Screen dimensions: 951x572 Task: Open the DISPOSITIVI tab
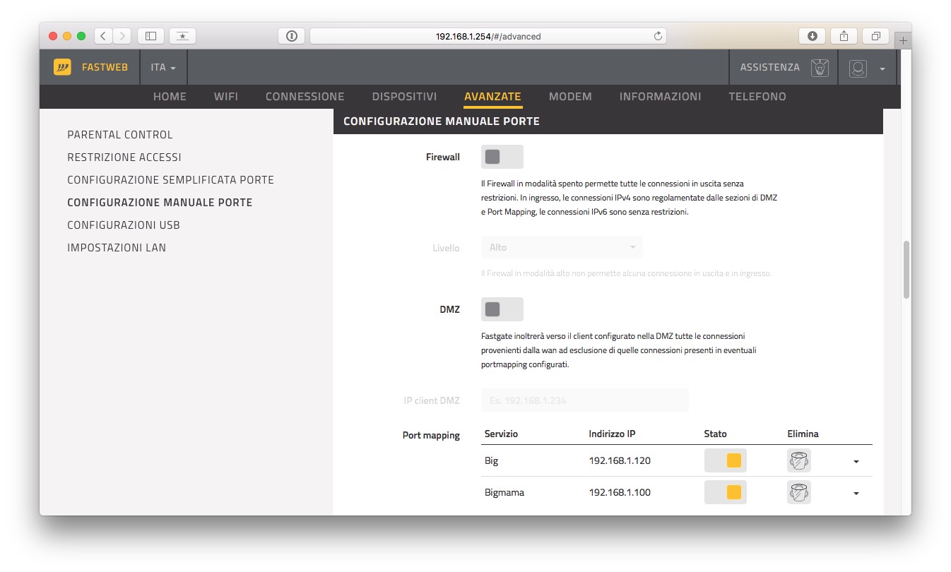(x=405, y=97)
